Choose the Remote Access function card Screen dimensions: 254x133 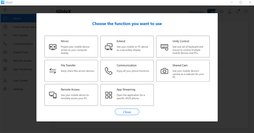(x=71, y=95)
